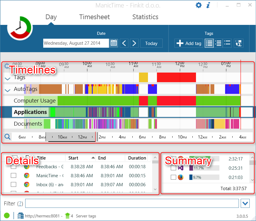Click the hermes server connection icon
The width and height of the screenshot is (256, 221).
(20, 216)
